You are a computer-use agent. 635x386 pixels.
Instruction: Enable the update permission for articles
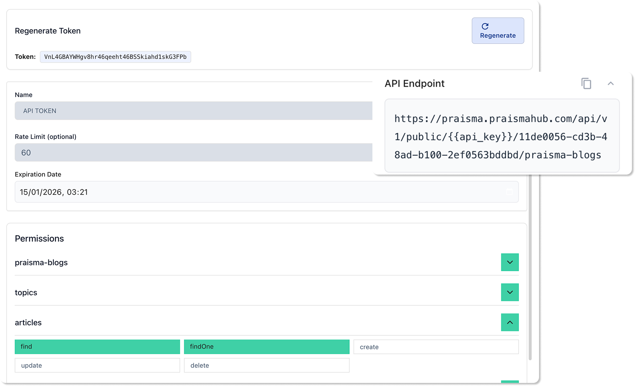tap(97, 365)
